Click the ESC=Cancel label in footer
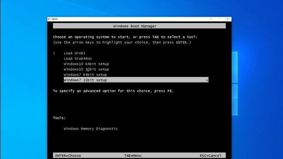The image size is (283, 159). [x=210, y=155]
